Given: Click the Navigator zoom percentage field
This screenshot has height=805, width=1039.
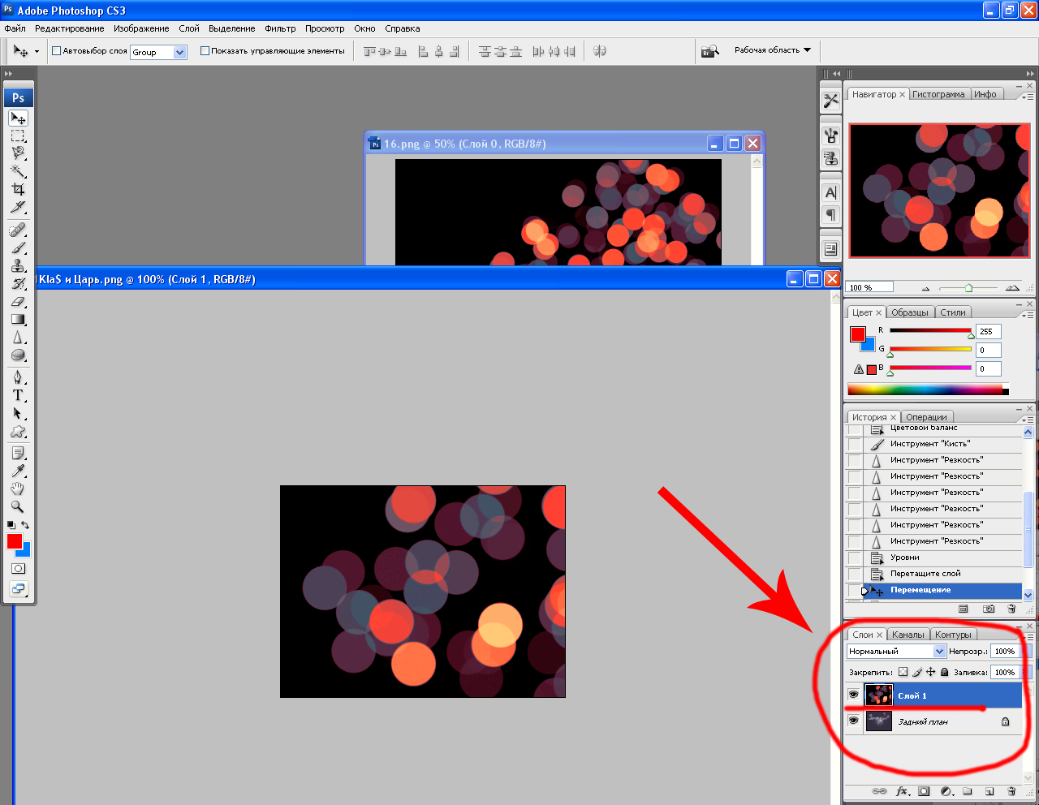Looking at the screenshot, I should [x=869, y=287].
